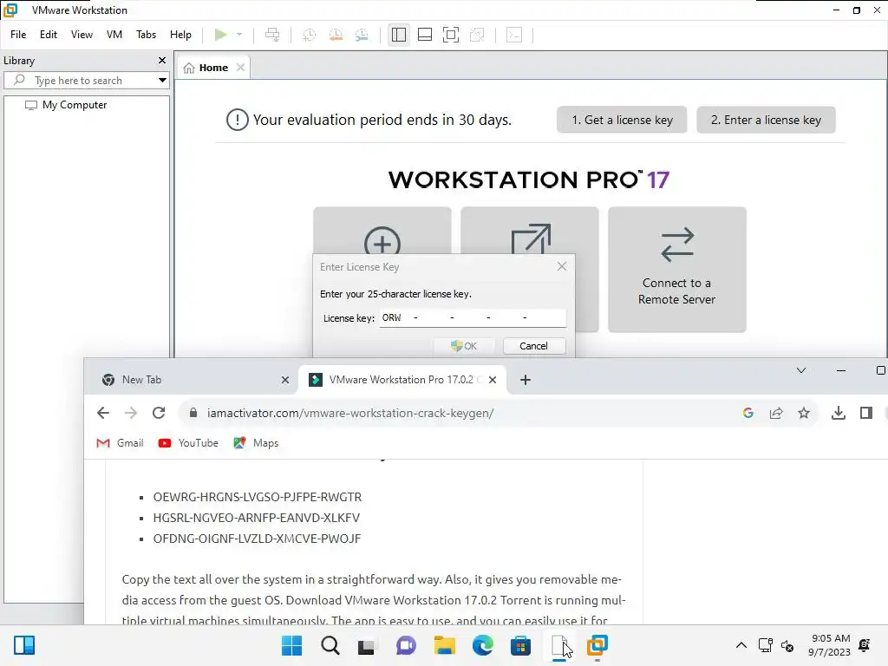Click the console view toolbar icon
The height and width of the screenshot is (666, 888).
point(514,35)
